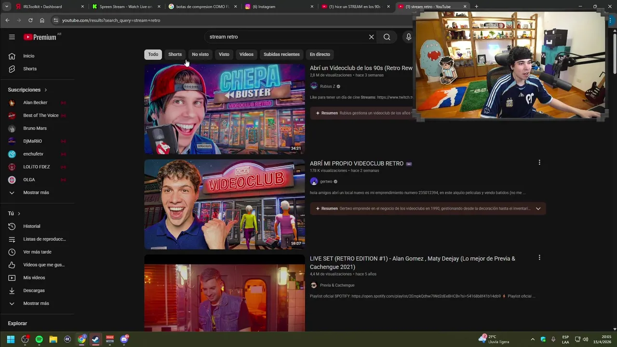Image resolution: width=617 pixels, height=347 pixels.
Task: Select the En directo filter chip
Action: [320, 54]
